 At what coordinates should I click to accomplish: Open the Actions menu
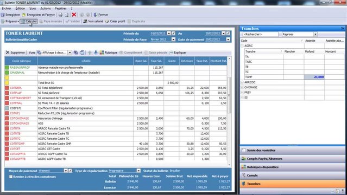click(46, 8)
